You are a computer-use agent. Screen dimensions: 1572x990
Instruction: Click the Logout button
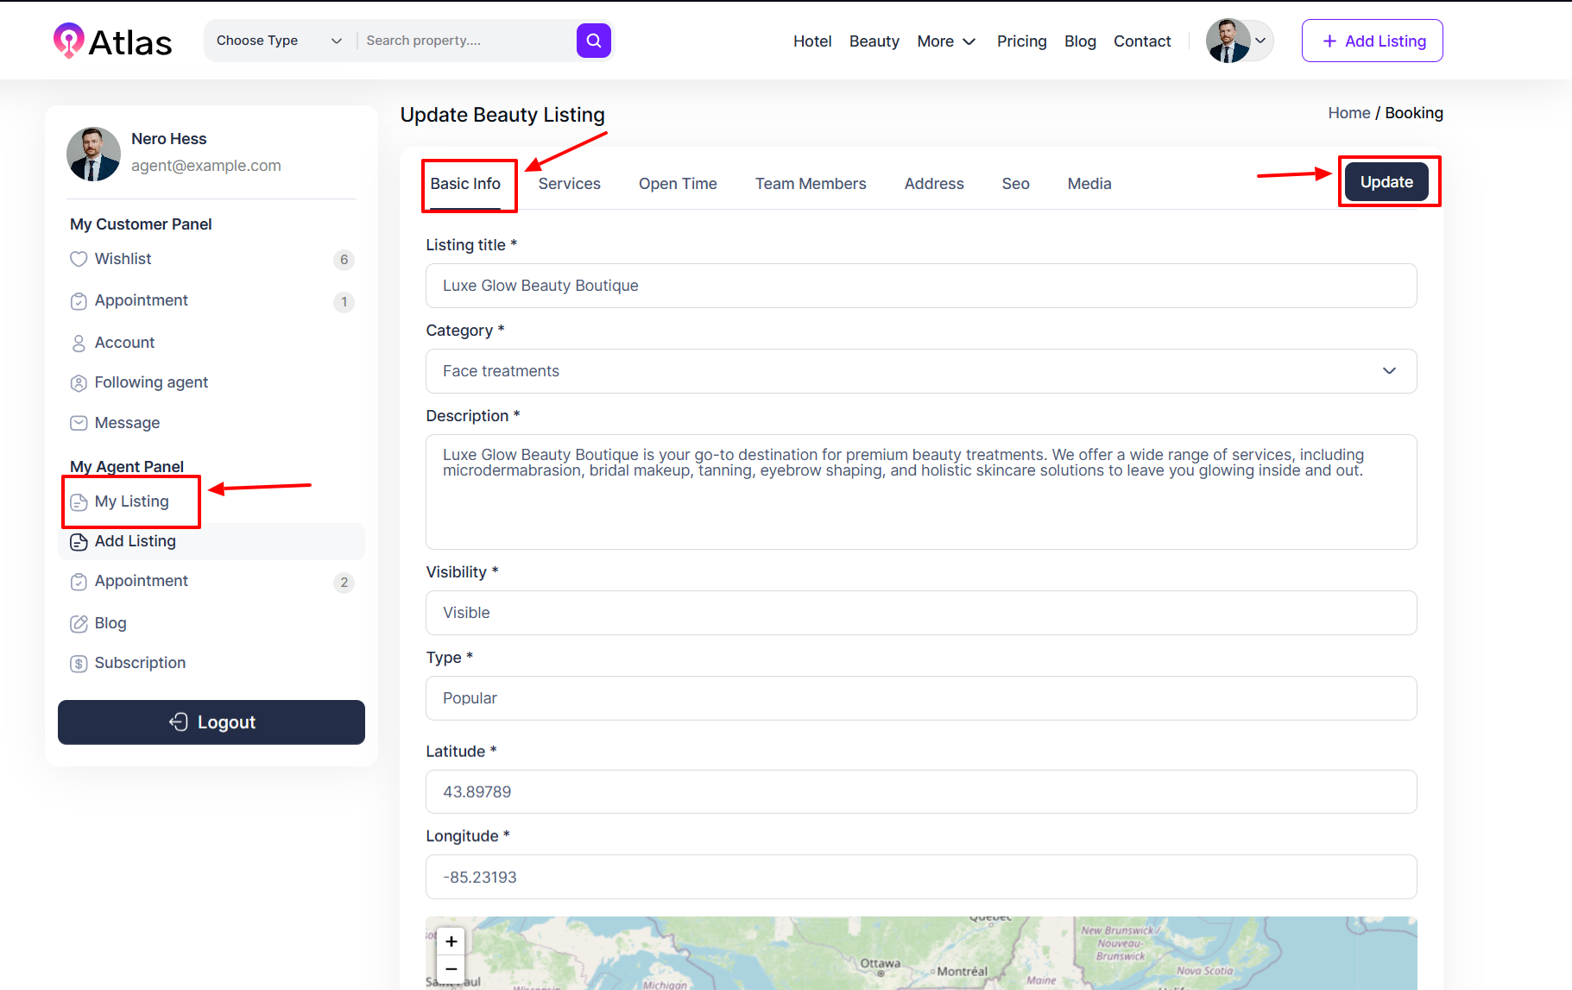click(x=211, y=722)
